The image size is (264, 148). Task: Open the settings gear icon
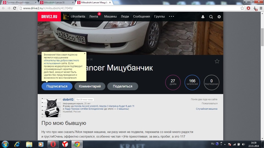point(219,17)
